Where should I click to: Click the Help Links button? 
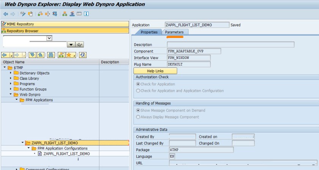click(x=155, y=71)
